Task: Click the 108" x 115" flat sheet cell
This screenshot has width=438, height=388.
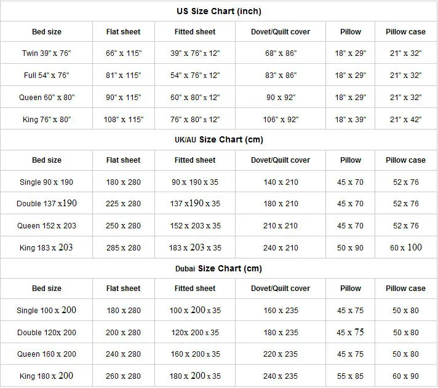Action: (x=123, y=119)
